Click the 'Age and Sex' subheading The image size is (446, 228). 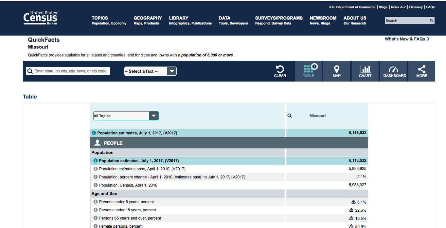104,193
